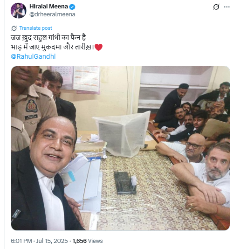This screenshot has width=240, height=249.
Task: Click the plastic-covered monitor in the photo
Action: point(122,134)
